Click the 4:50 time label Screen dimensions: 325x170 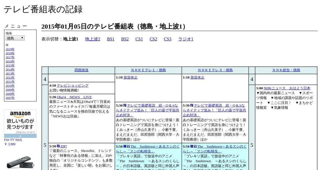pyautogui.click(x=53, y=86)
